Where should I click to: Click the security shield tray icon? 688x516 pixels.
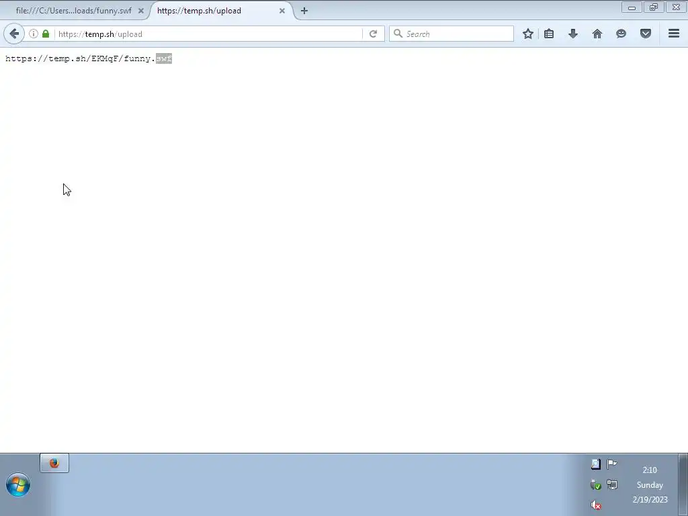coord(595,484)
